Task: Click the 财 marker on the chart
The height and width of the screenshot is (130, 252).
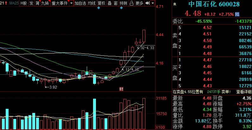Action: (121, 89)
